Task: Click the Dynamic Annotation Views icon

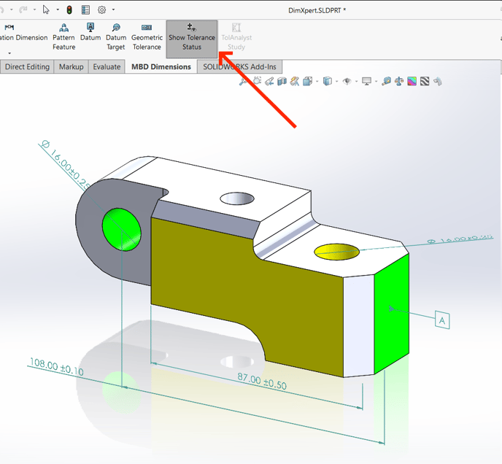Action: 295,81
